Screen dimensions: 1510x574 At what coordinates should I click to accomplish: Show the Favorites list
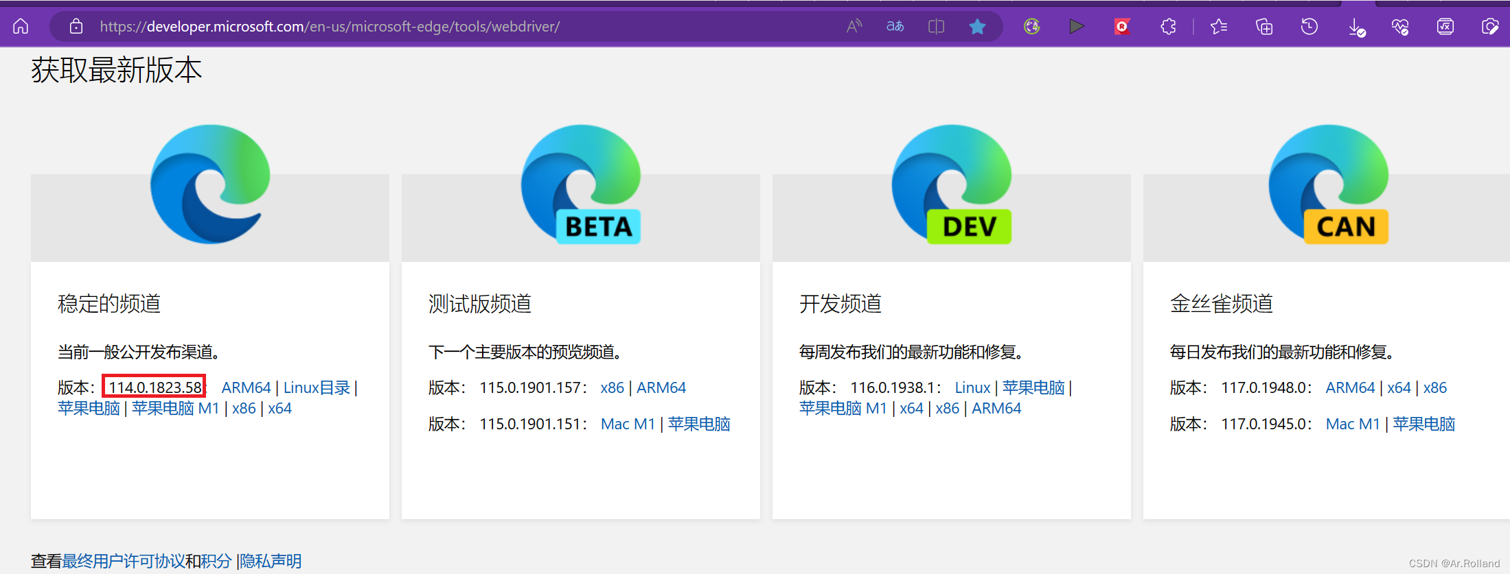[x=1219, y=26]
